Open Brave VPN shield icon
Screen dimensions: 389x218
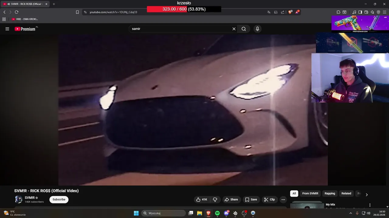(378, 12)
